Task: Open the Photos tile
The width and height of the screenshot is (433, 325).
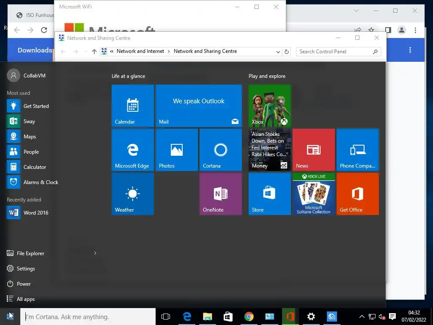Action: 177,150
